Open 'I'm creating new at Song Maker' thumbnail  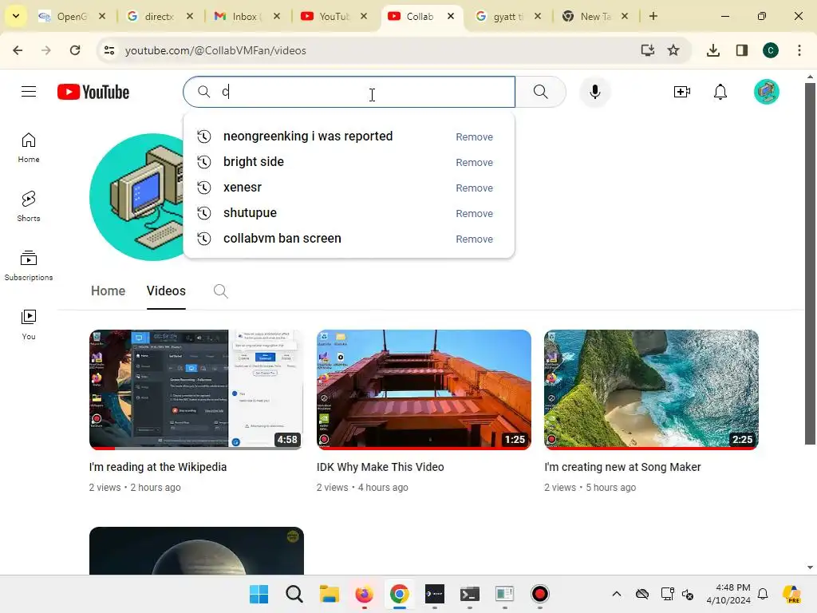[651, 390]
